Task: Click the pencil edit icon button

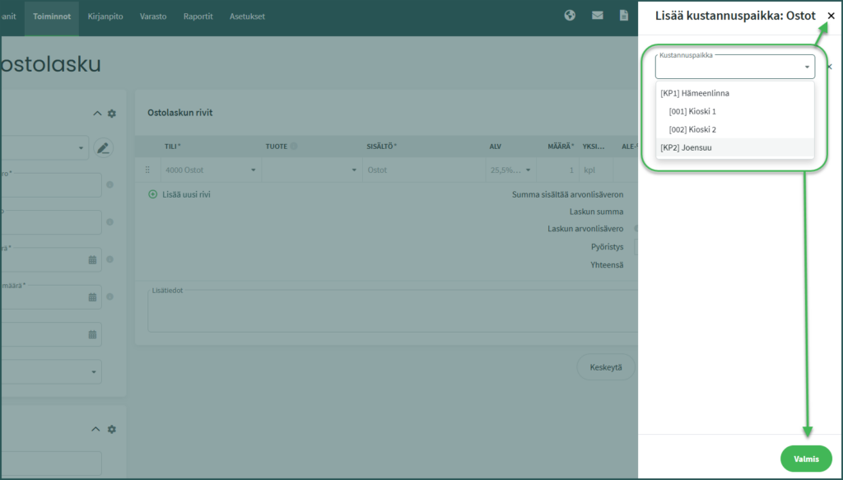Action: (103, 148)
